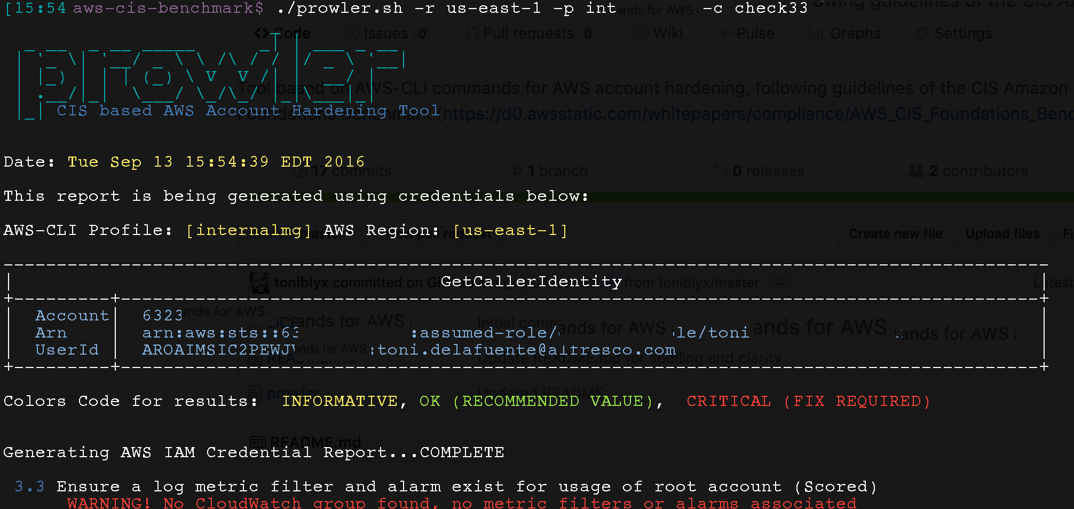Click the 'check33' argument in the terminal command
1074x509 pixels.
point(771,9)
